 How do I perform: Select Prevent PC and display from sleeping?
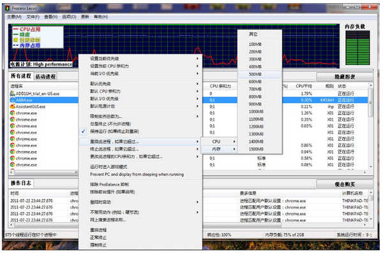[137, 175]
